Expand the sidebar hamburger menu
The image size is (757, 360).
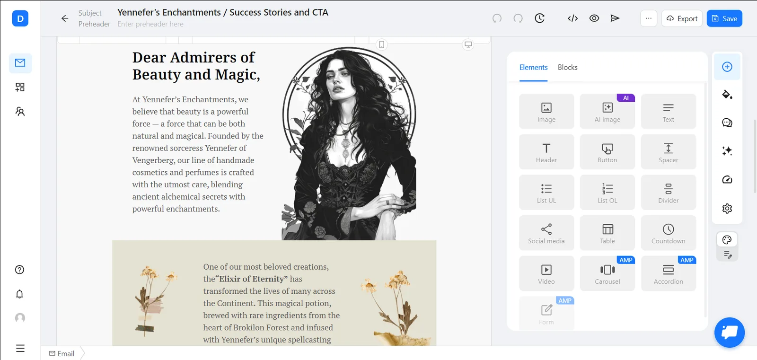[x=20, y=348]
